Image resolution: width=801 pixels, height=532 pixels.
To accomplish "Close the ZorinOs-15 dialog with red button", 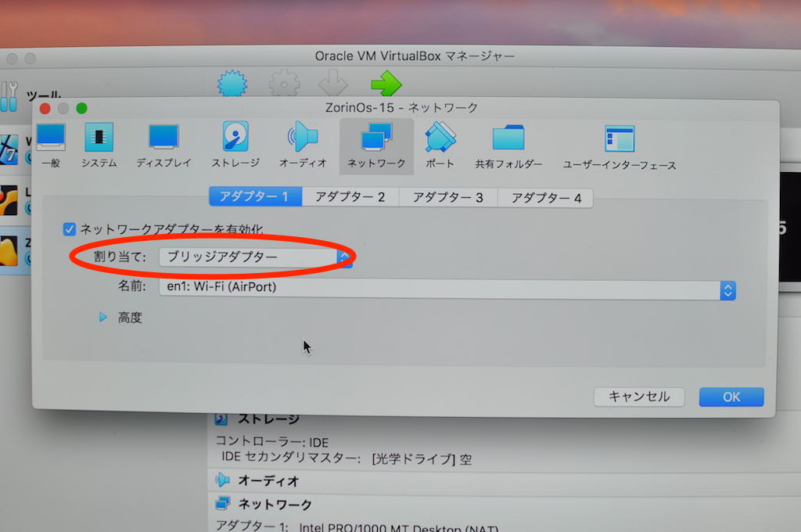I will pyautogui.click(x=45, y=108).
